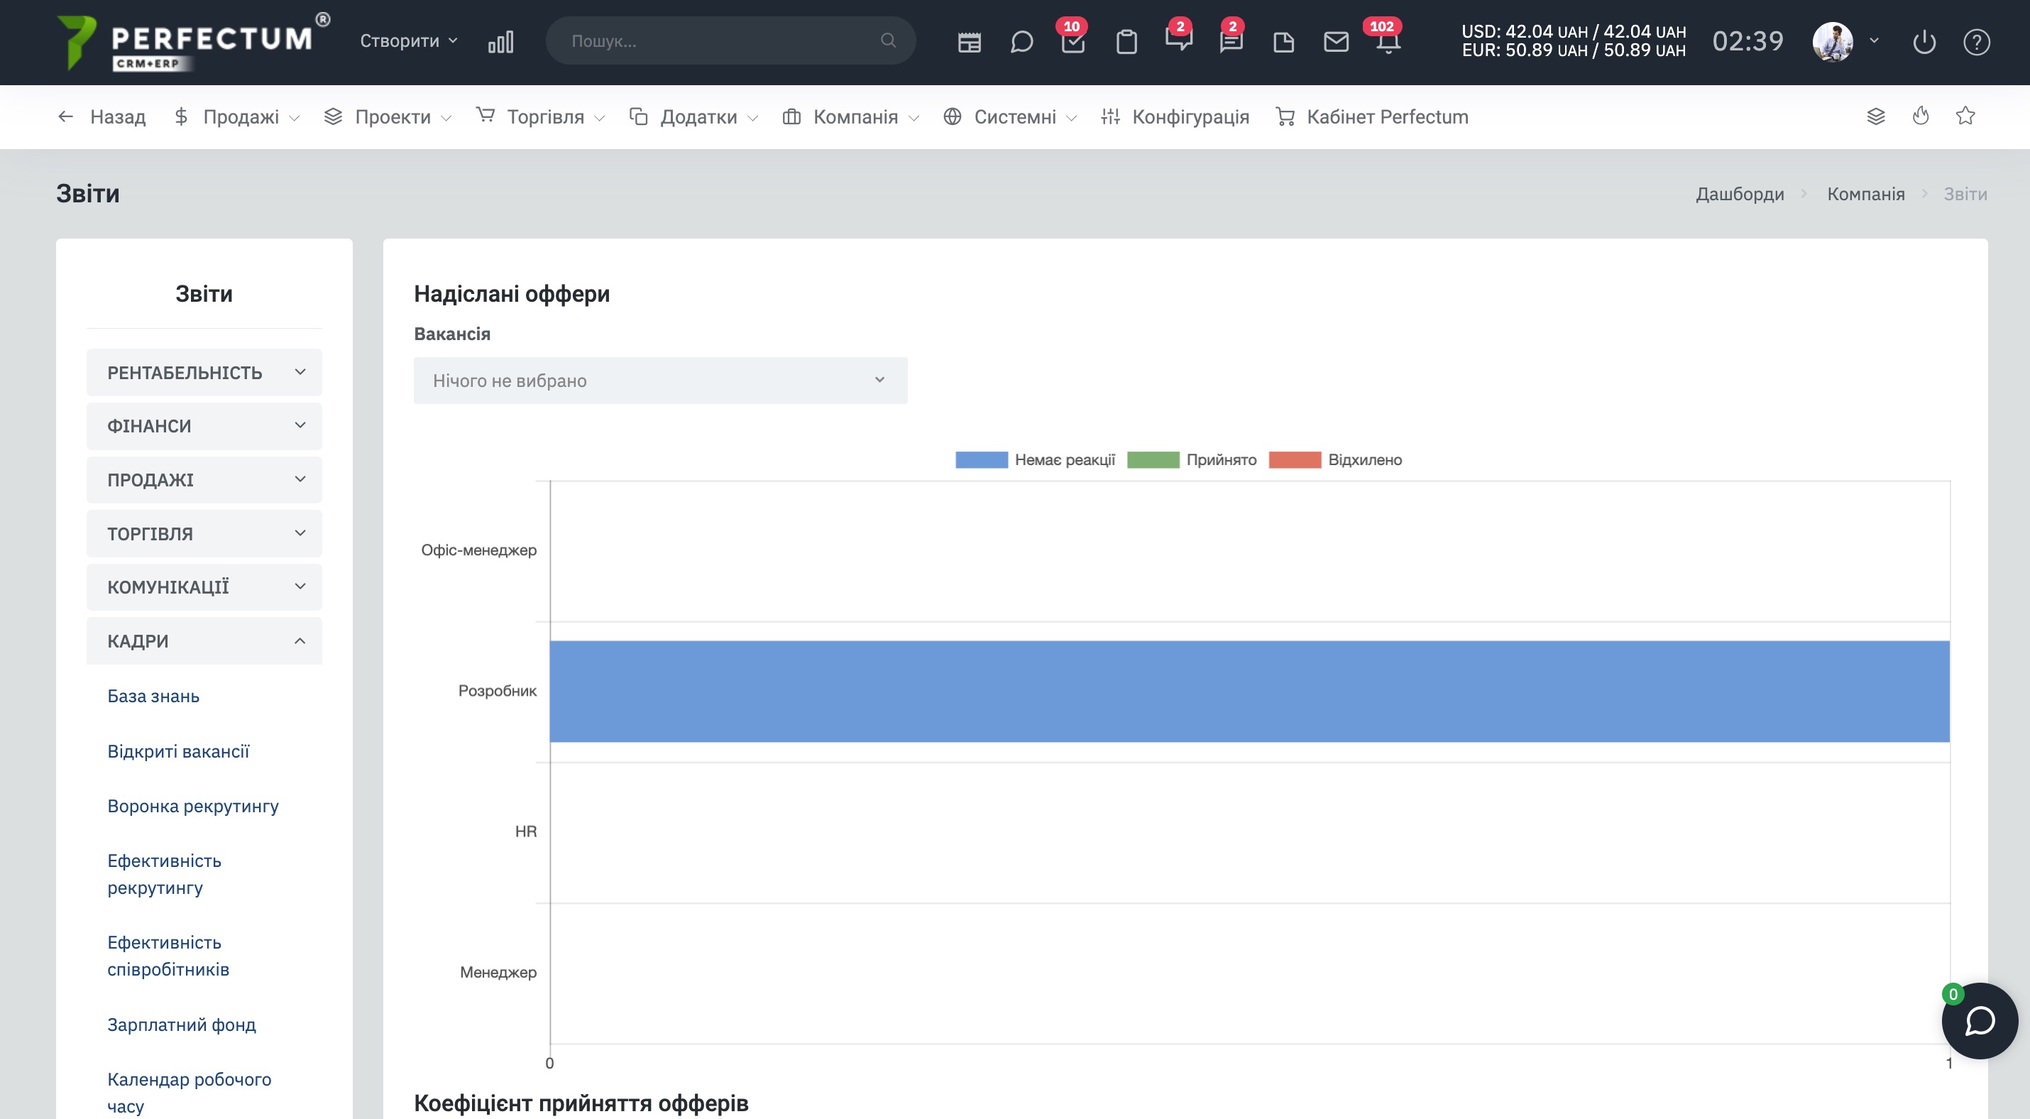Open the Ефективність співробітників report link
Image resolution: width=2030 pixels, height=1119 pixels.
click(169, 956)
